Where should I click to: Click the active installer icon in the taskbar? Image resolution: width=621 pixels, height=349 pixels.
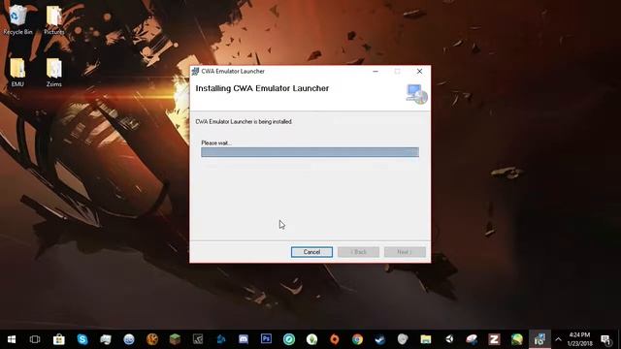[539, 339]
